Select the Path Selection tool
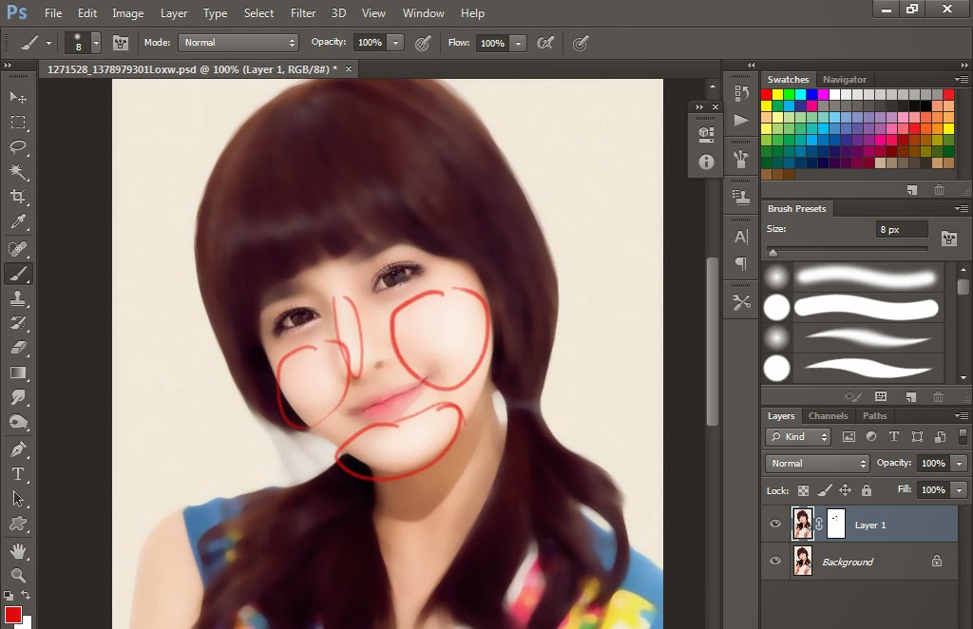 pyautogui.click(x=18, y=499)
